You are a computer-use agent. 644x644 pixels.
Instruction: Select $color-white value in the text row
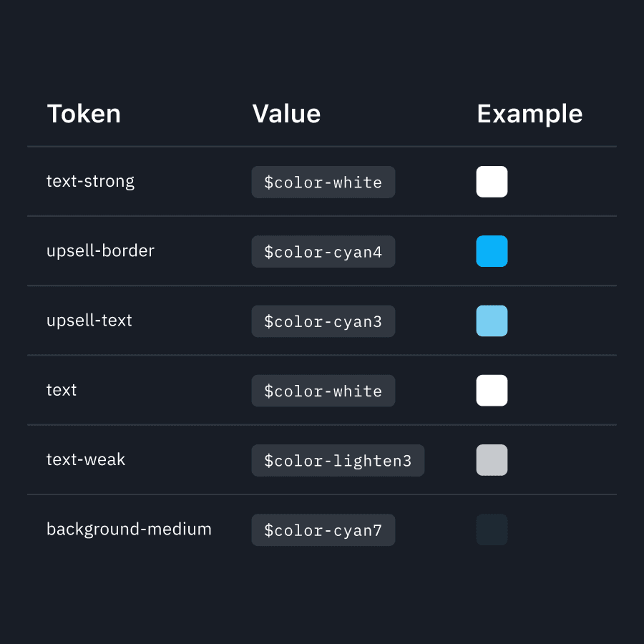(323, 391)
